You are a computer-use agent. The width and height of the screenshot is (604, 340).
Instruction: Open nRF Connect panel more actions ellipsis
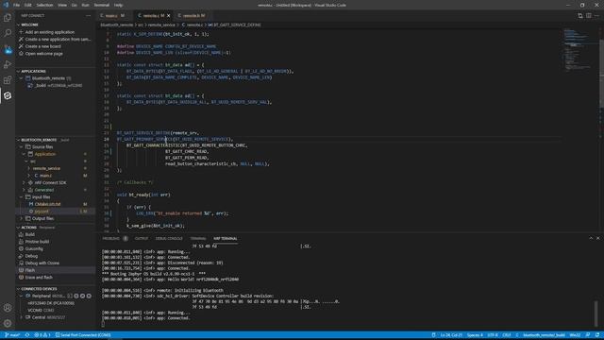(x=88, y=16)
